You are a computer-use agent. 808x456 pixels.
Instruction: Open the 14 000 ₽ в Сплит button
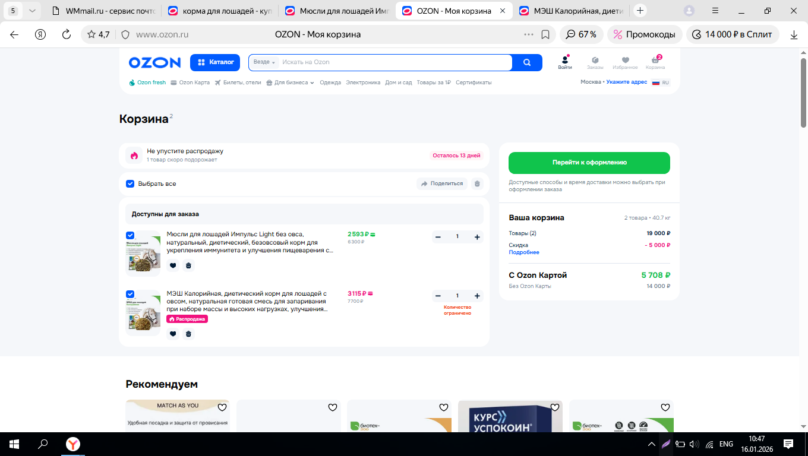click(733, 34)
